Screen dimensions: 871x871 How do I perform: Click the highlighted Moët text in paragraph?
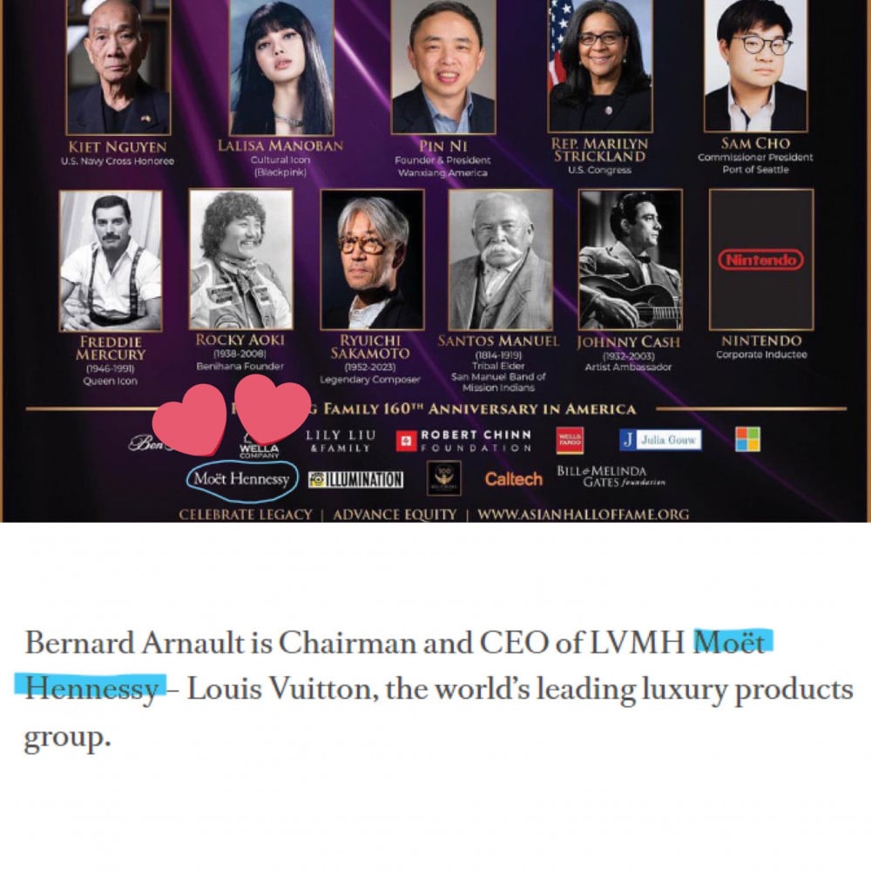(x=729, y=643)
